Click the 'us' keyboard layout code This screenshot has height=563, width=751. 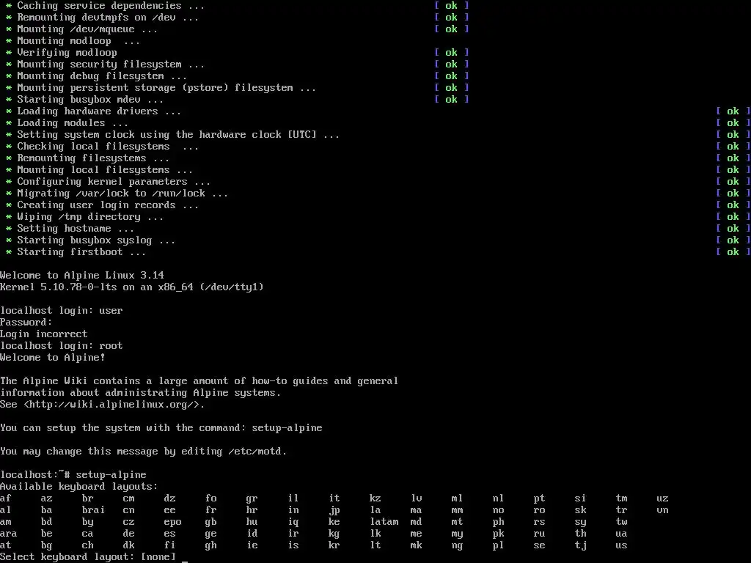click(621, 545)
